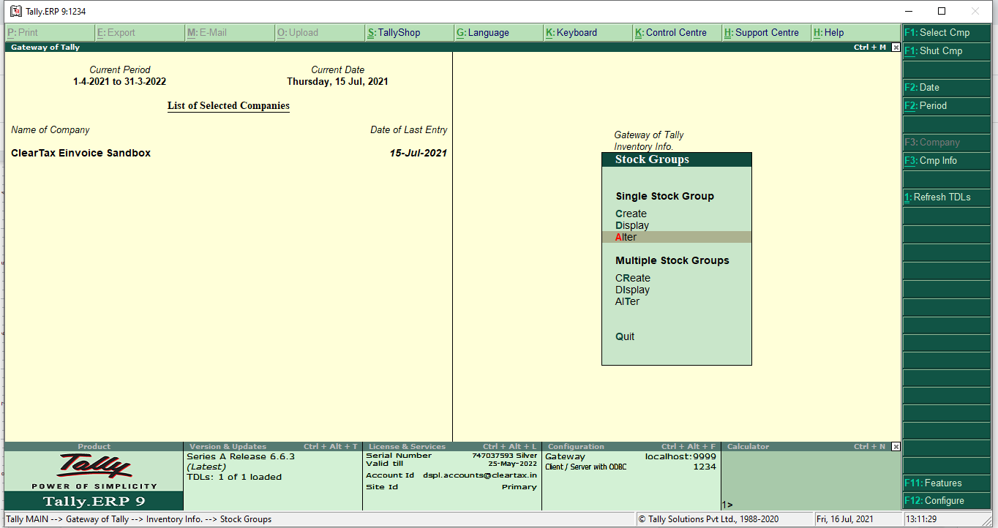This screenshot has height=528, width=998.
Task: Choose Quit from the Stock Groups menu
Action: tap(625, 336)
